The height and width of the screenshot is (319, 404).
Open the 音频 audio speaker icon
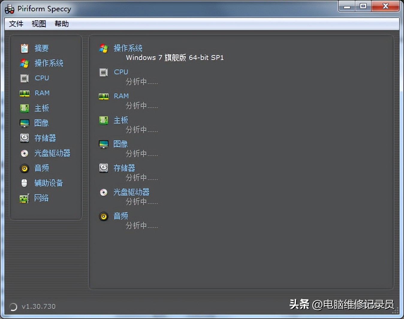pyautogui.click(x=24, y=168)
